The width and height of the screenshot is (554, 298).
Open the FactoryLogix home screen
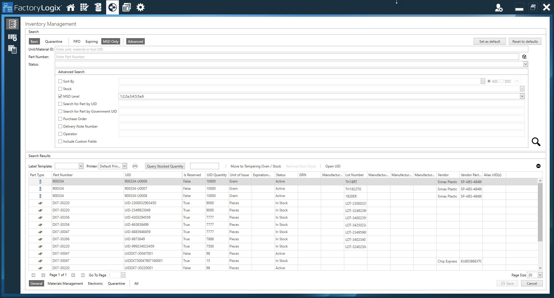71,7
